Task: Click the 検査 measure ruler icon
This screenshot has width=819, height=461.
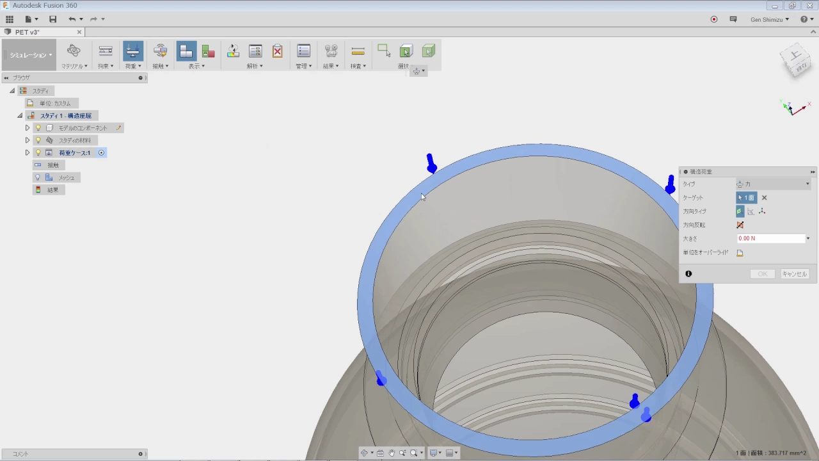Action: [358, 51]
